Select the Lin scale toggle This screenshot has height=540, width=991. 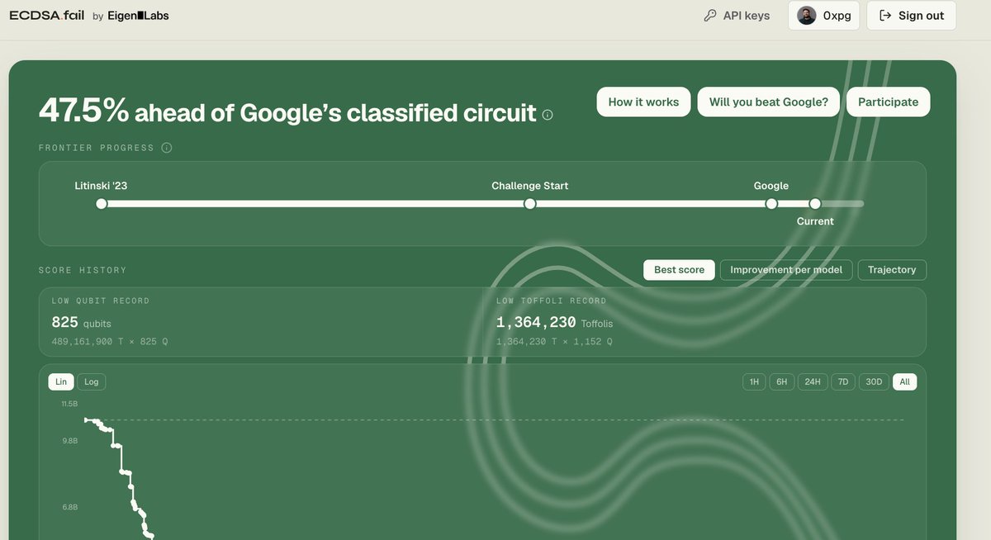click(61, 381)
